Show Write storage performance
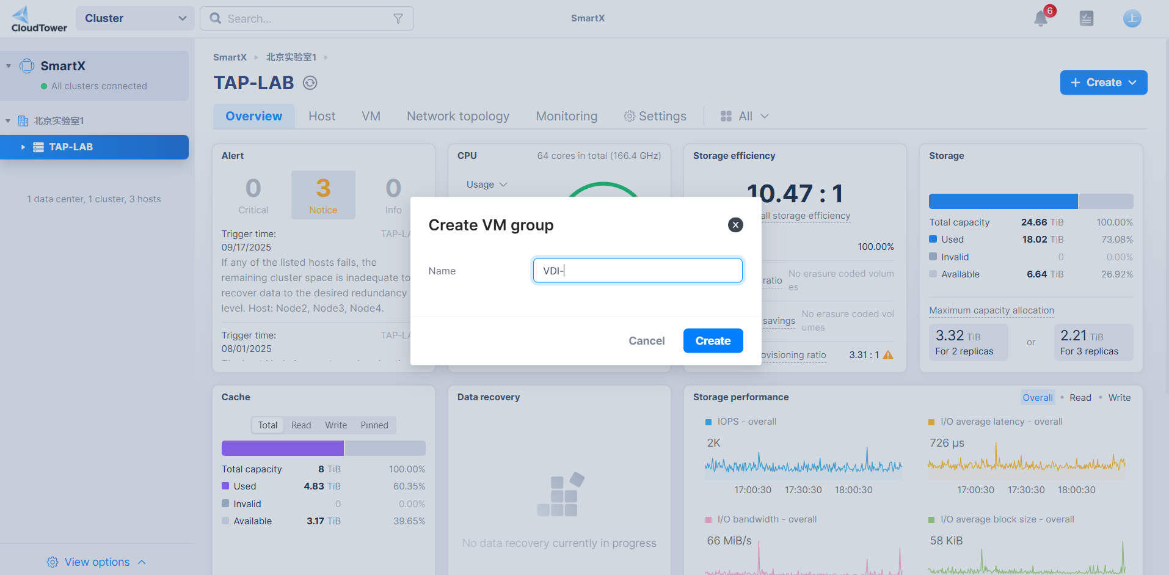The height and width of the screenshot is (575, 1169). click(1119, 398)
